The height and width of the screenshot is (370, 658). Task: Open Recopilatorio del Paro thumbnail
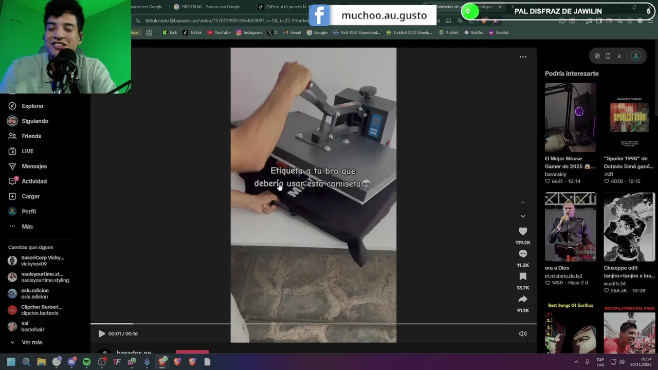(629, 328)
